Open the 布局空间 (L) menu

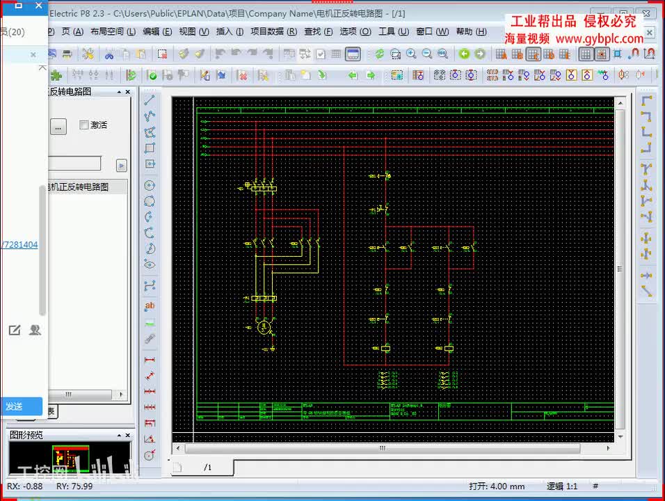(x=113, y=31)
